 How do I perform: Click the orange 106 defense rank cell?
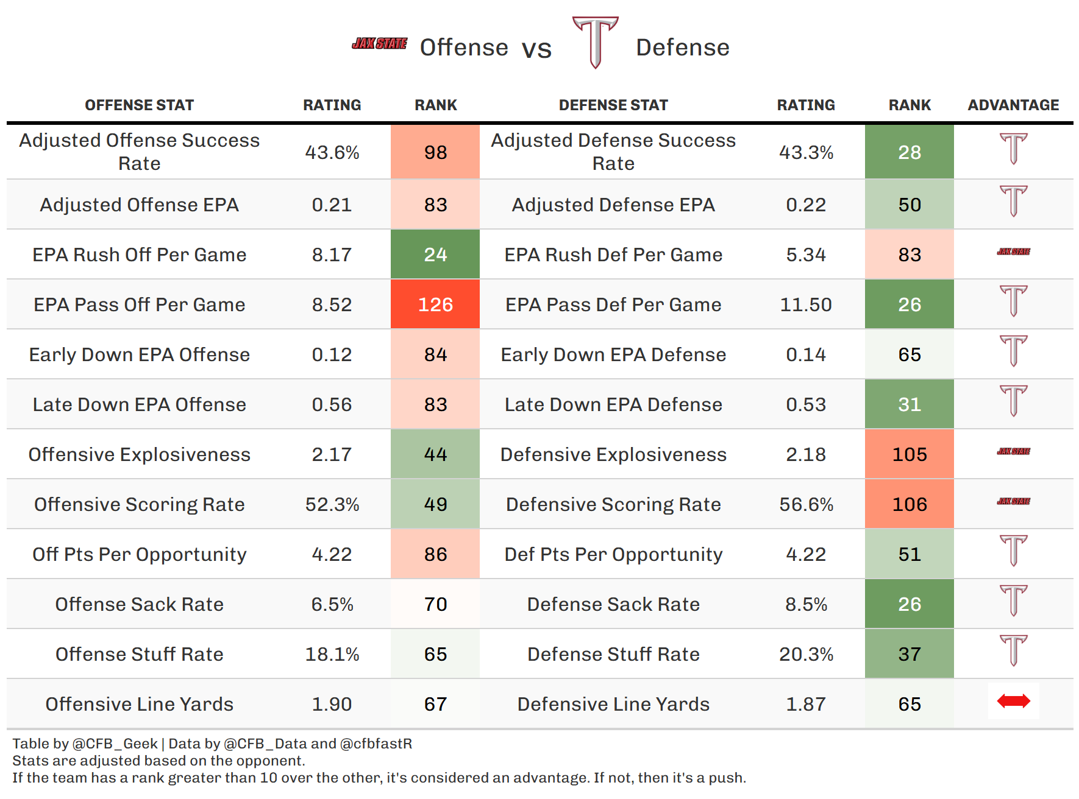909,504
